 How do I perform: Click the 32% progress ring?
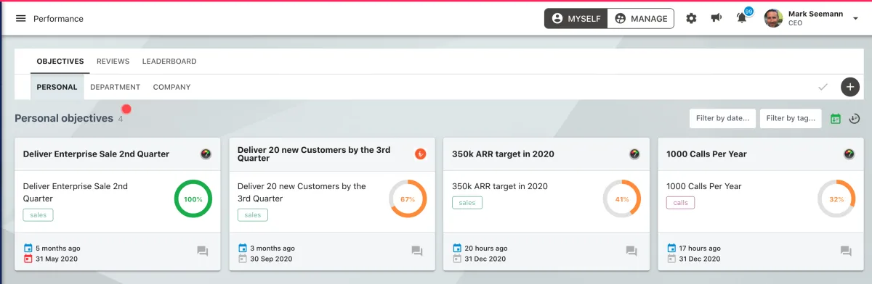[x=836, y=199]
